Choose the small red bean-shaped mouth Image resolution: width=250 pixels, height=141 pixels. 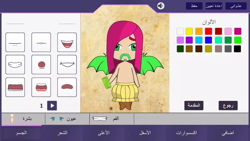tap(67, 87)
